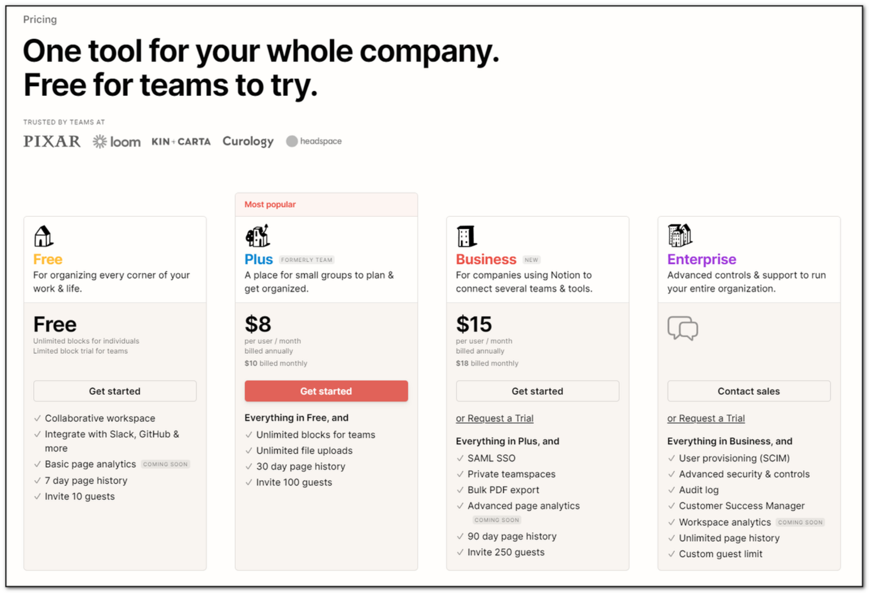Click the Headspace logo
Viewport: 869px width, 593px height.
pos(314,141)
